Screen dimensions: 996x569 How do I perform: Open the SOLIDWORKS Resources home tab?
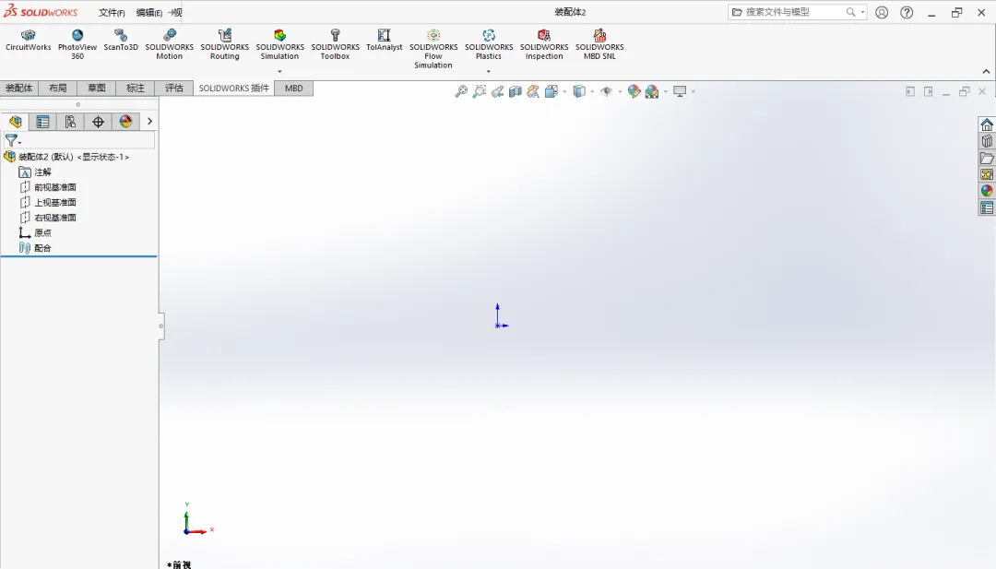(987, 124)
